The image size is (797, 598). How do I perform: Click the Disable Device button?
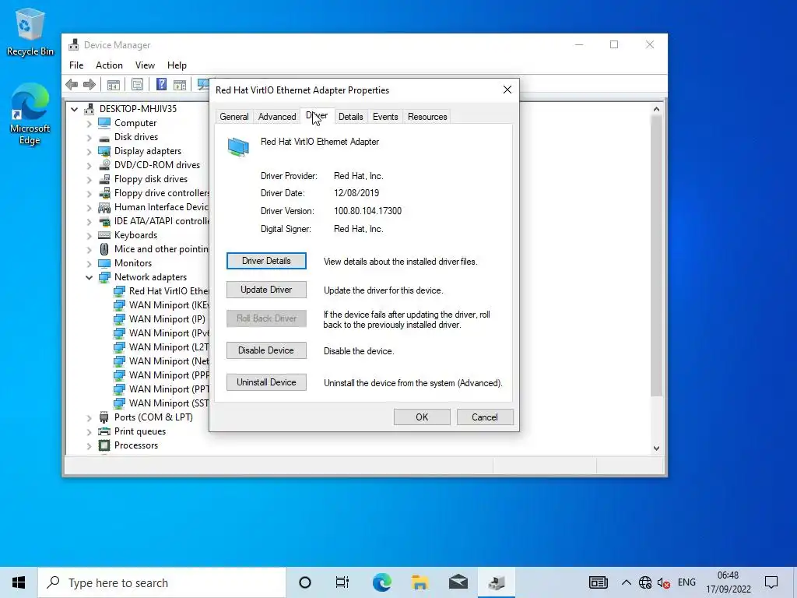(266, 350)
